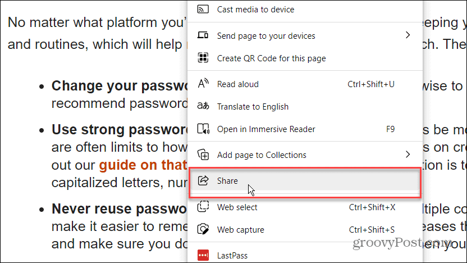Select Open in Immersive Reader

coord(266,129)
